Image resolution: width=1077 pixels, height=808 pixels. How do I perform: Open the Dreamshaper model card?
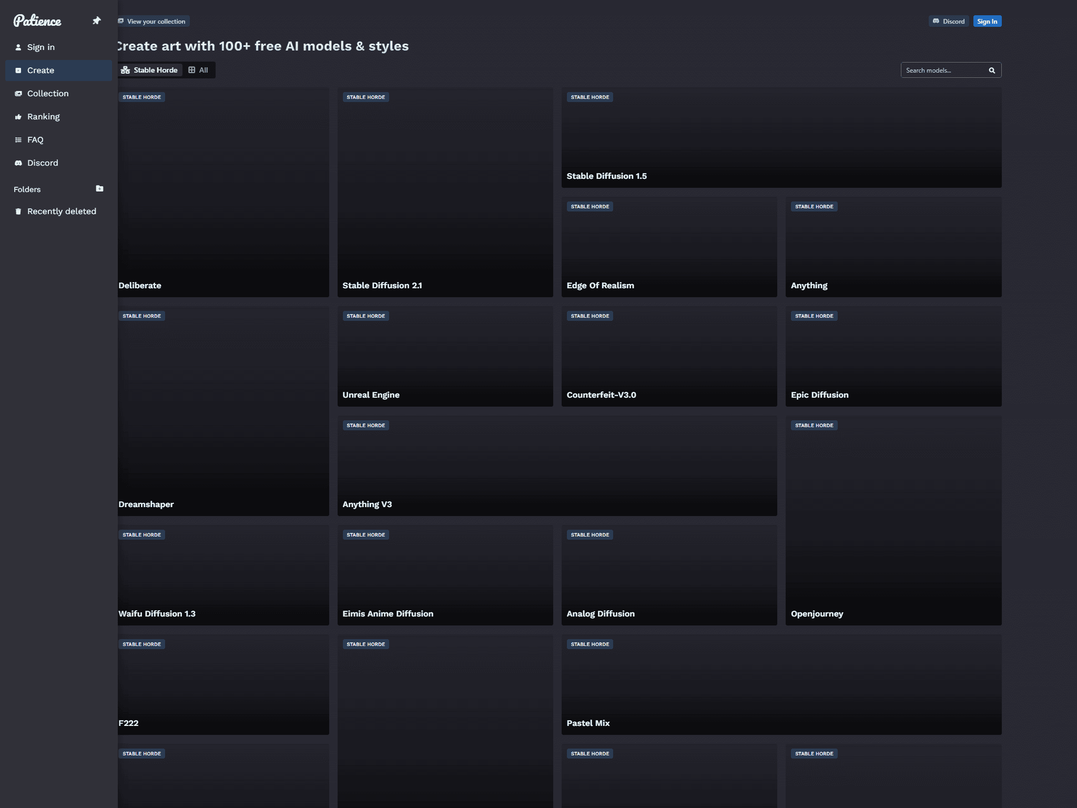coord(223,411)
